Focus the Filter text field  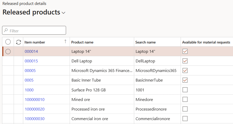37,31
